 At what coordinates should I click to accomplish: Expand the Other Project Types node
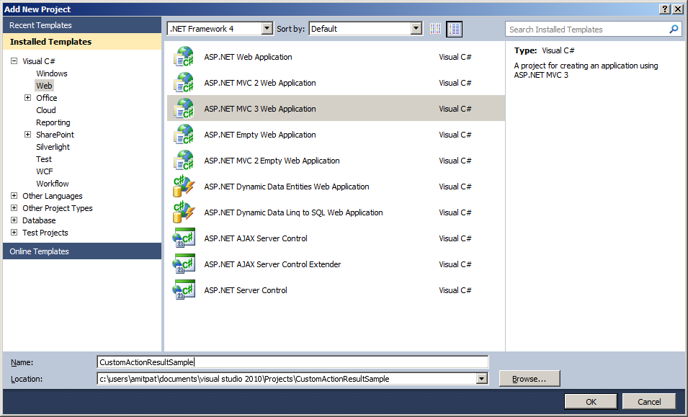[14, 208]
